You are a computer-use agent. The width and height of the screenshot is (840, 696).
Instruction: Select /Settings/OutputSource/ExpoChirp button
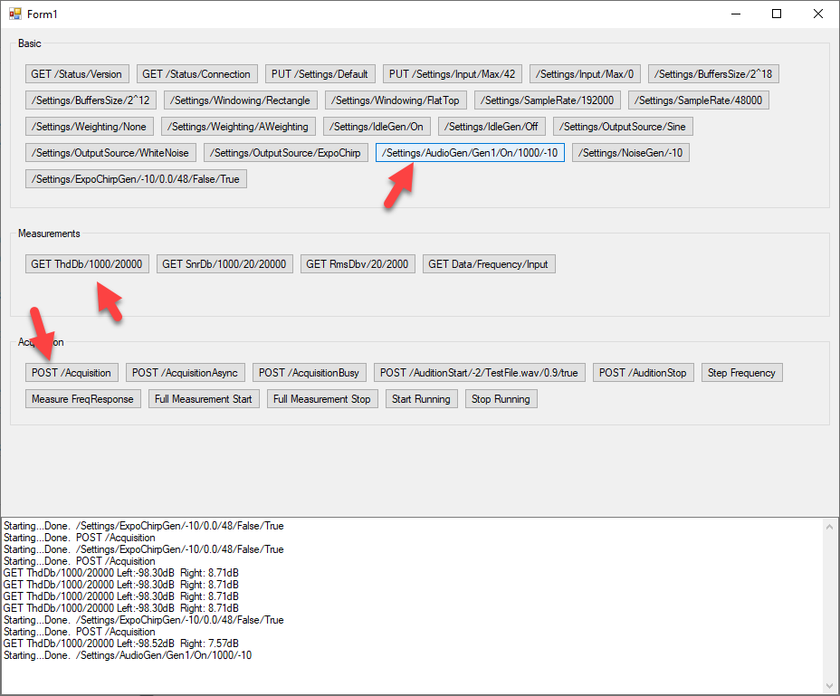(285, 153)
